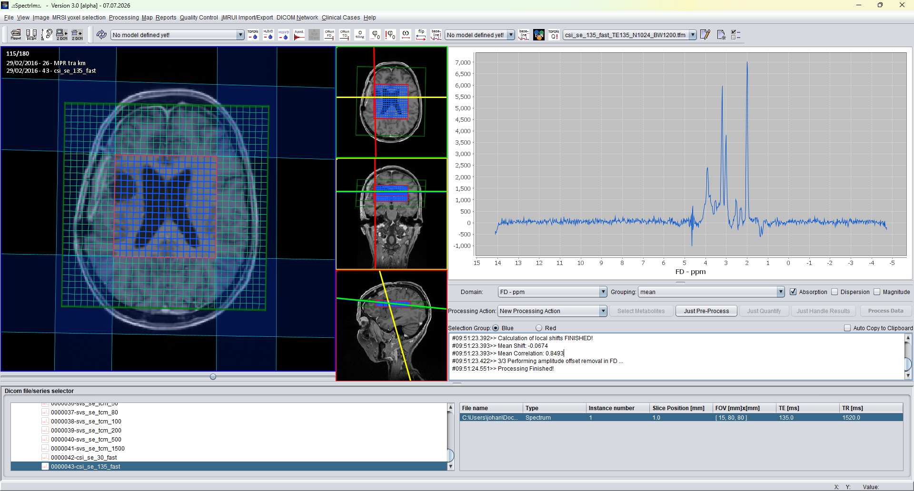This screenshot has width=914, height=491.
Task: Open the first 'No model defined yet!' dropdown
Action: [x=177, y=35]
